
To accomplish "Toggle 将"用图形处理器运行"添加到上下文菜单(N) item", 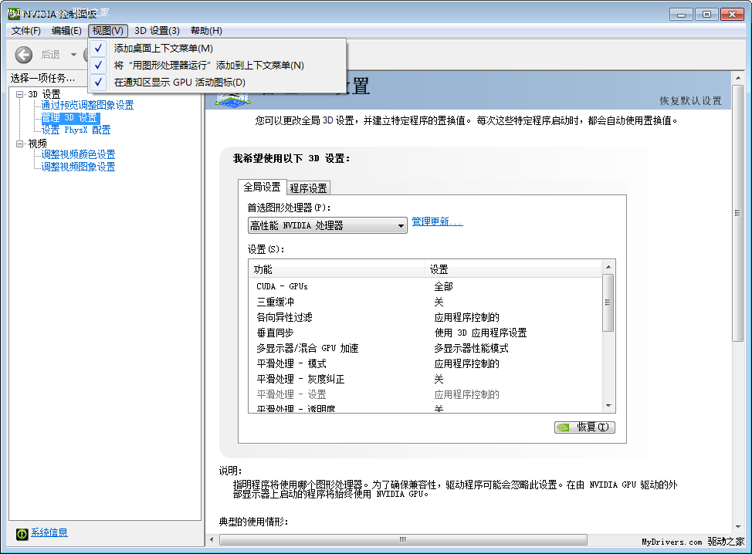I will (217, 65).
